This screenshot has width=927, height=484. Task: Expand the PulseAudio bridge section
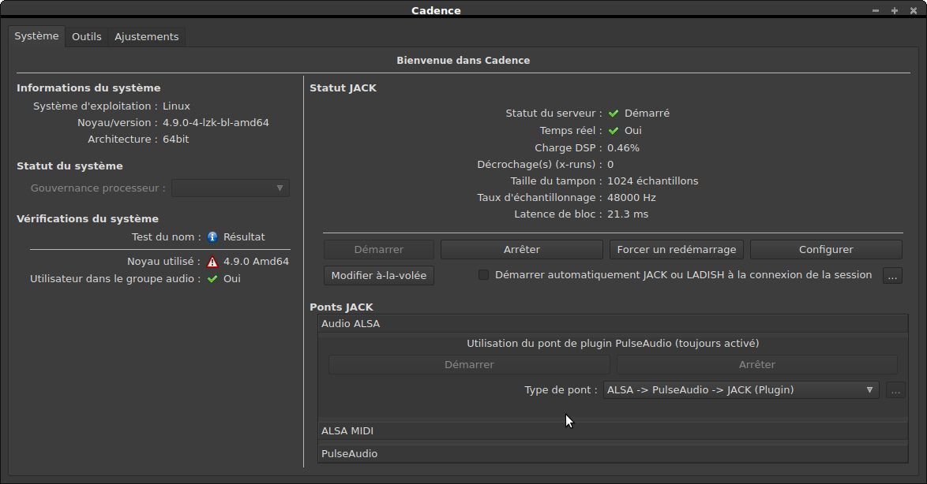pos(613,454)
